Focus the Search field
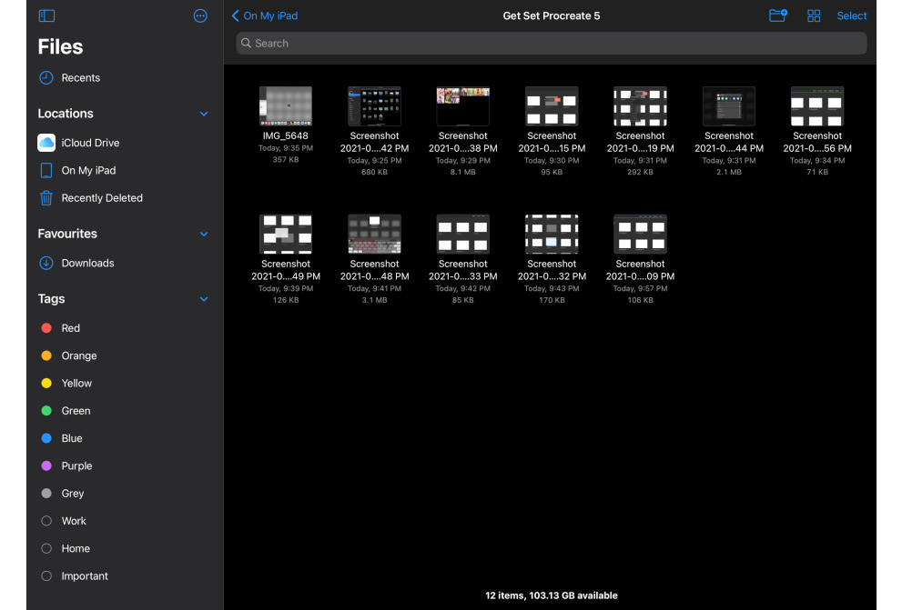 [551, 43]
